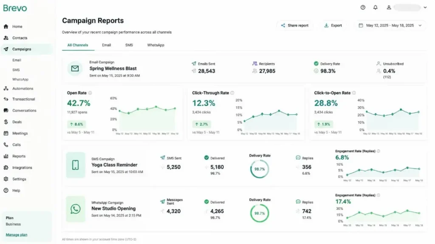Click the Open Rate 8.6% increase badge
The height and width of the screenshot is (244, 435).
click(76, 124)
